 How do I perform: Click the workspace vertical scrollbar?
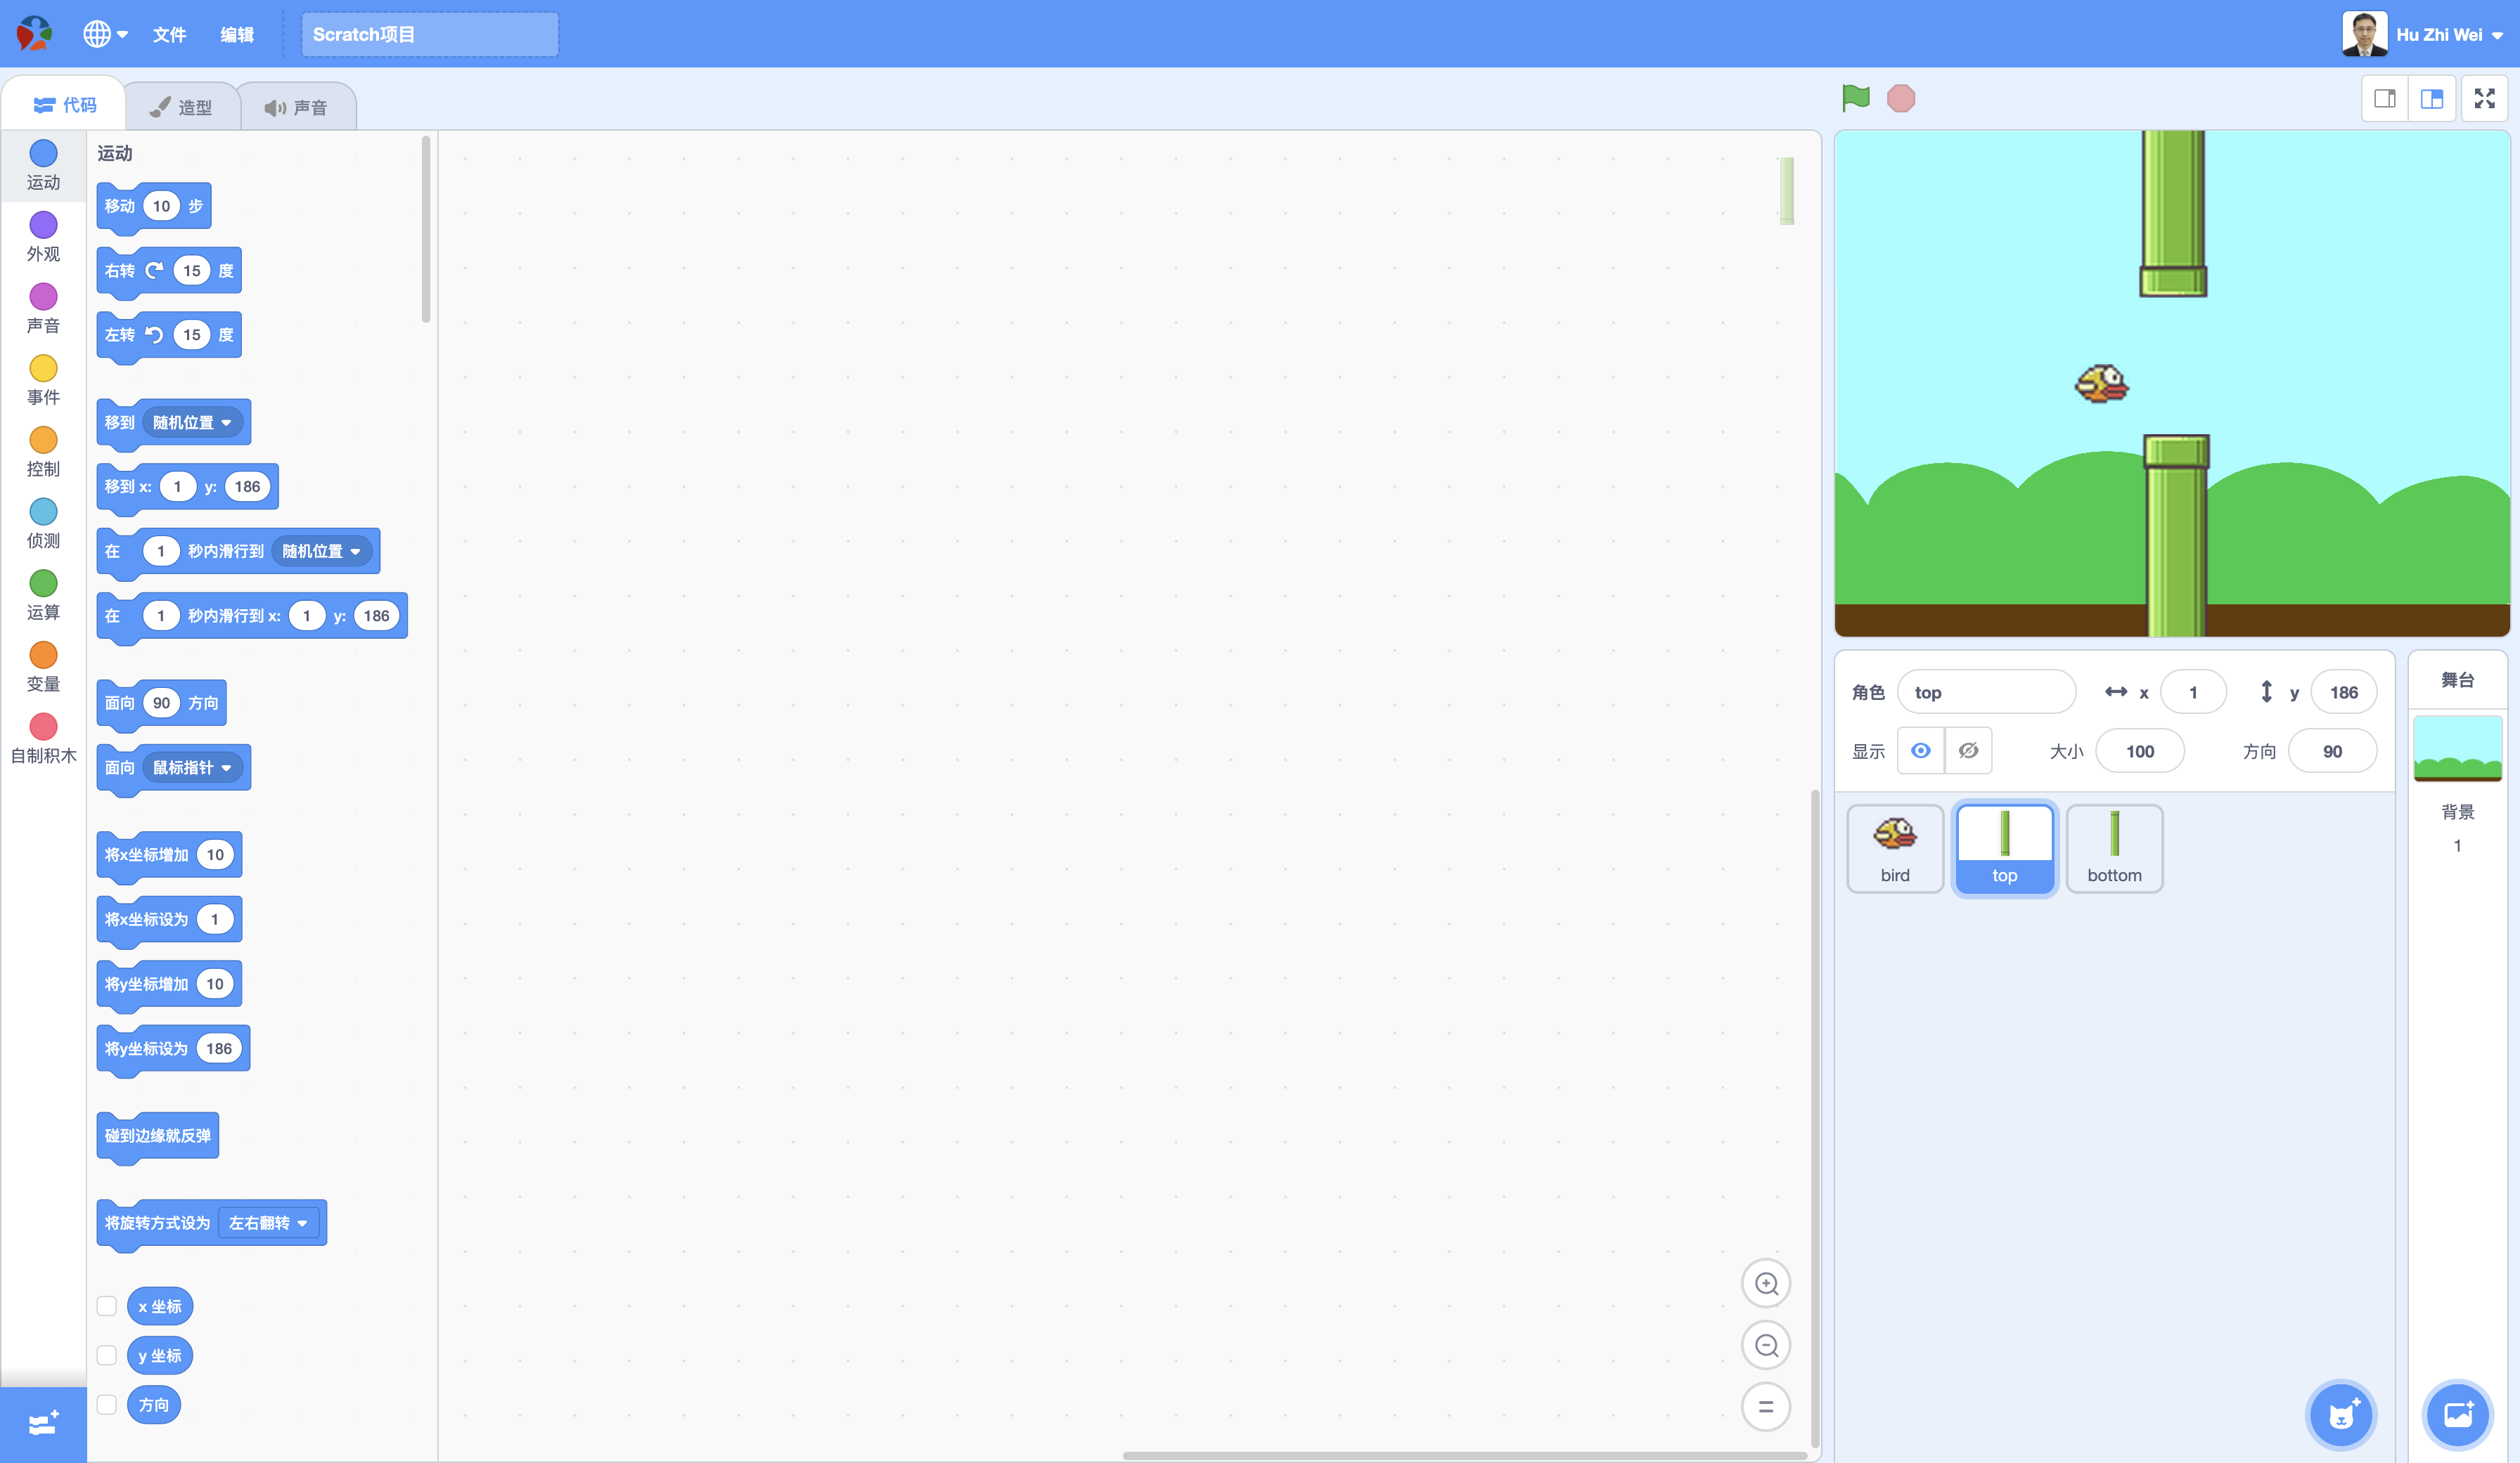click(1815, 1119)
